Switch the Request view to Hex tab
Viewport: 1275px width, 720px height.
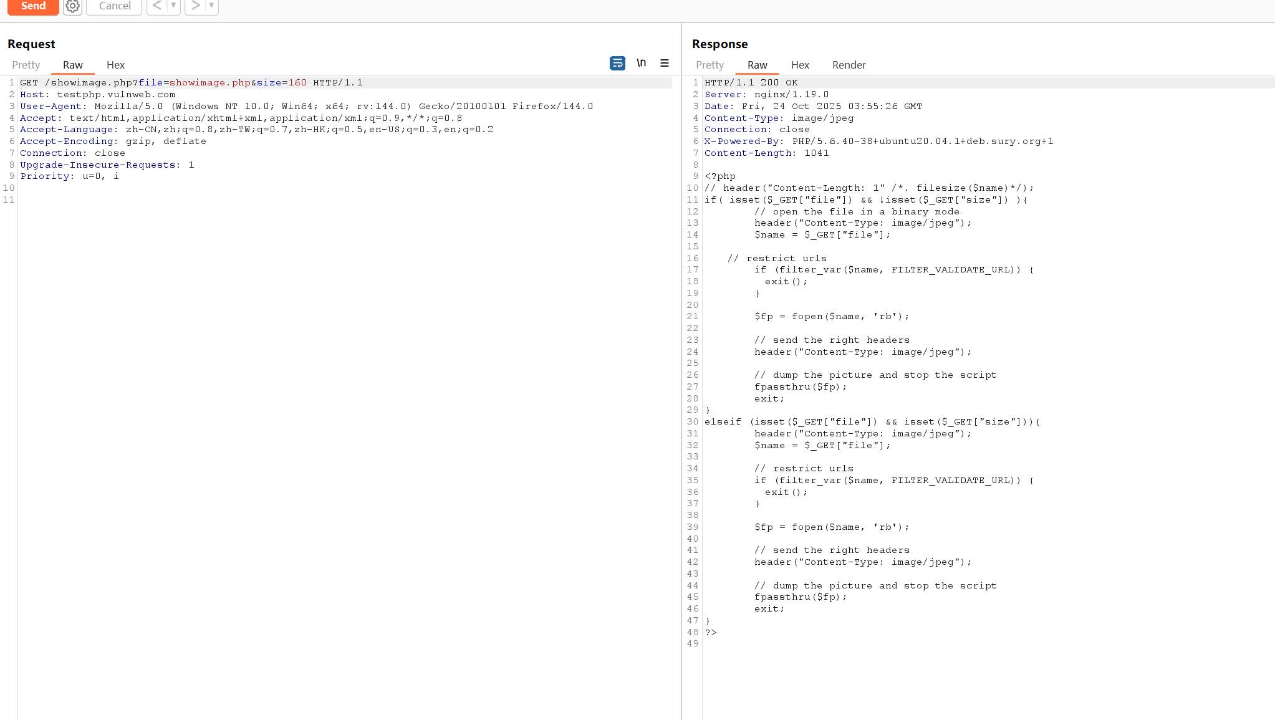[115, 65]
